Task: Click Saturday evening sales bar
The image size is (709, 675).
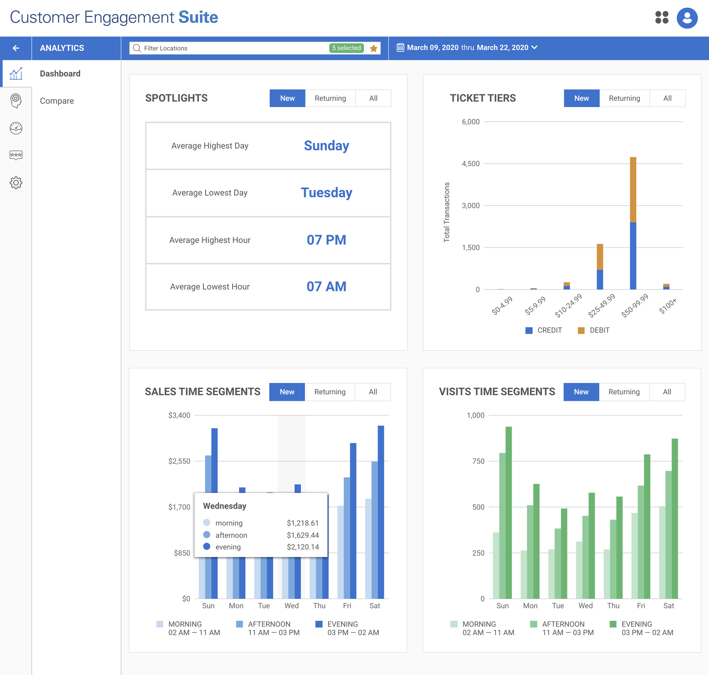Action: tap(381, 512)
